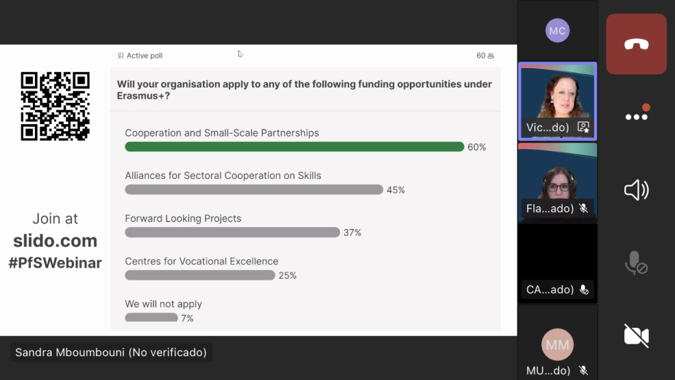Image resolution: width=675 pixels, height=380 pixels.
Task: Click the Sandra Mboumbouni name label
Action: pyautogui.click(x=111, y=352)
